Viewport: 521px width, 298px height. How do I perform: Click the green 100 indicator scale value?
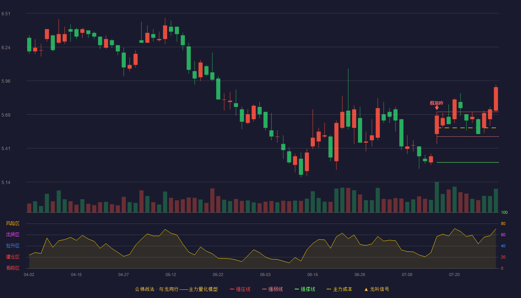pos(504,213)
